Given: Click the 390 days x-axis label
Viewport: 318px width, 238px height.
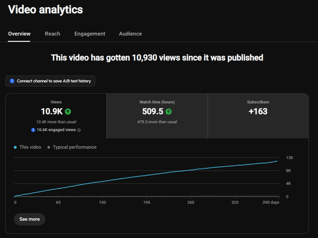Looking at the screenshot, I should point(271,202).
